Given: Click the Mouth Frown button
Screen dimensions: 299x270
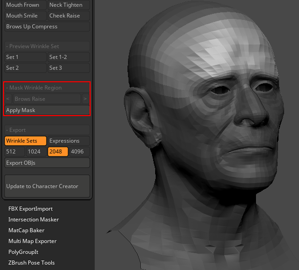Looking at the screenshot, I should pyautogui.click(x=26, y=5).
